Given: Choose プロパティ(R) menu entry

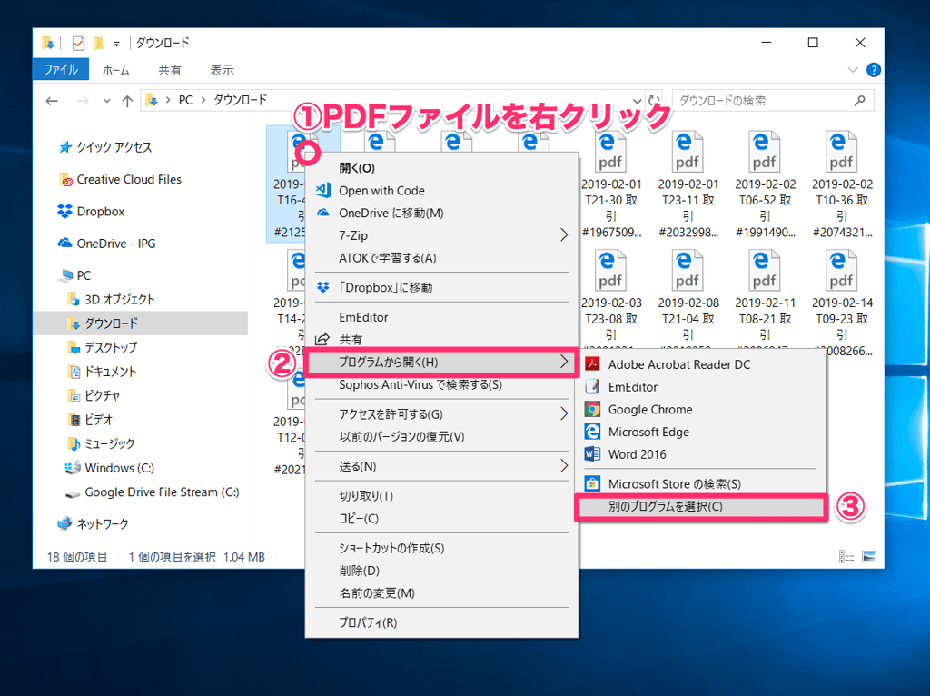Looking at the screenshot, I should coord(368,623).
